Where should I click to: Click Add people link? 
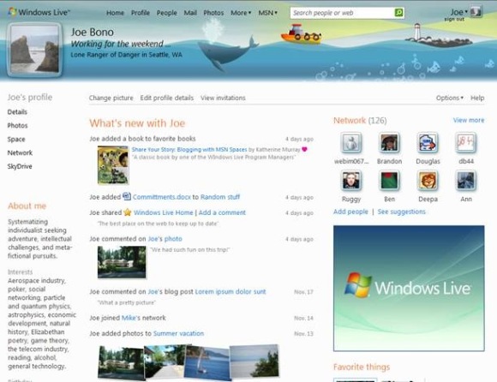(350, 212)
